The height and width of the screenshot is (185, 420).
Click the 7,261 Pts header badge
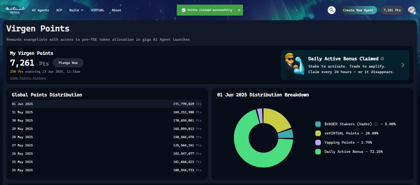click(392, 10)
